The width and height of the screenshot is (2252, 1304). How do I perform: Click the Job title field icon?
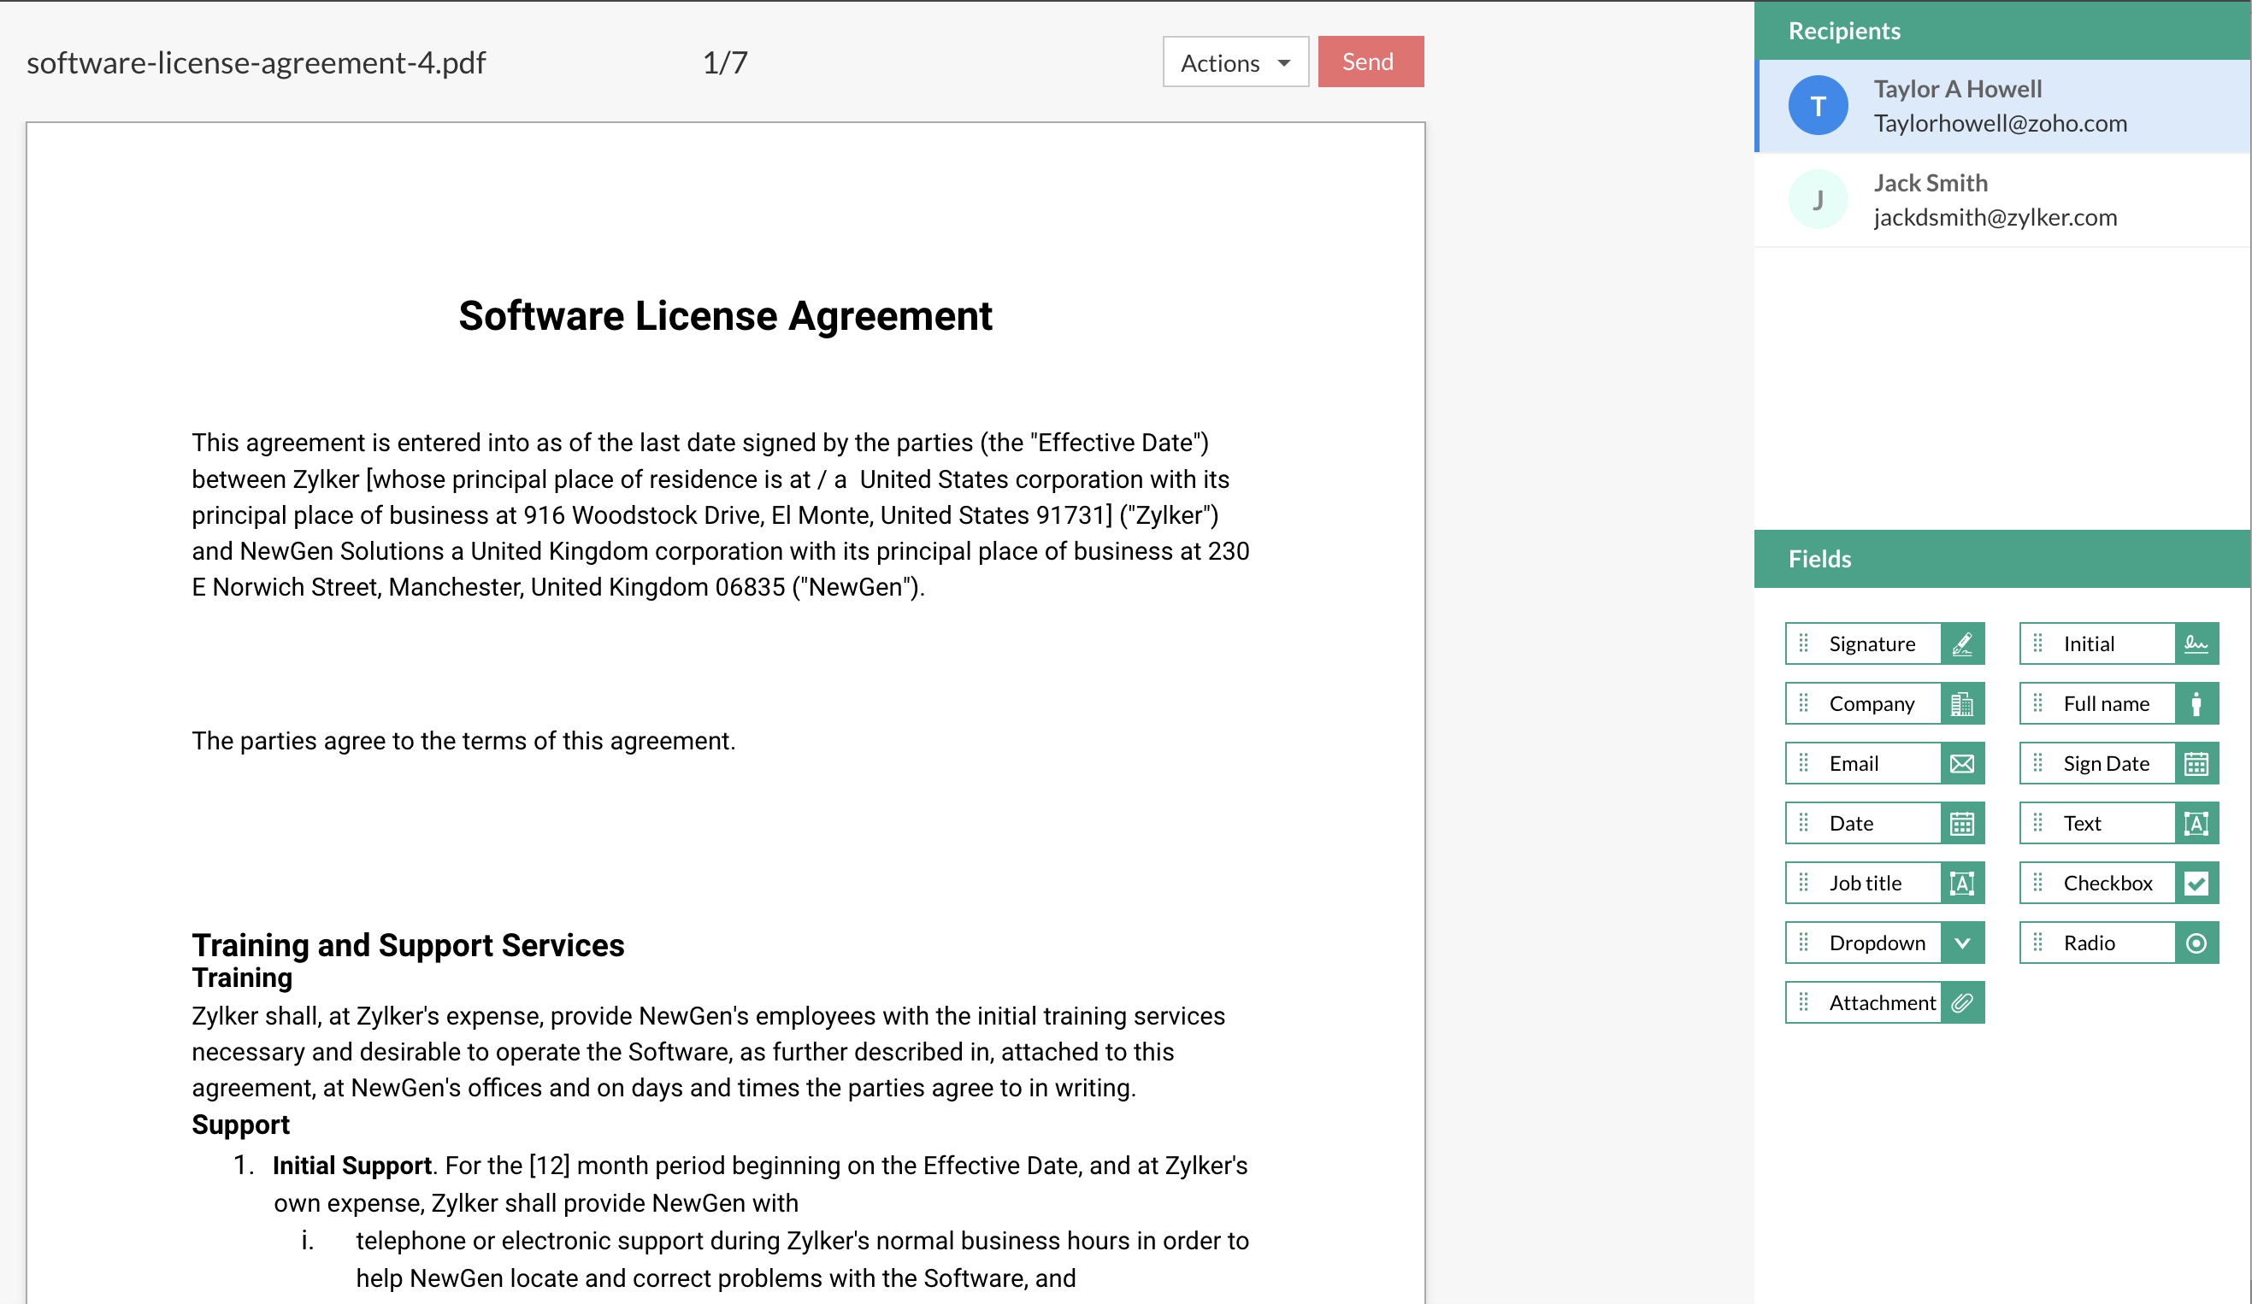pos(1961,884)
